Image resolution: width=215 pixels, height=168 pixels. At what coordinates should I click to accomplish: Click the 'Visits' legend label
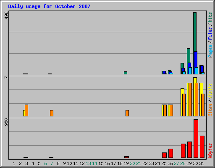[x=210, y=91]
